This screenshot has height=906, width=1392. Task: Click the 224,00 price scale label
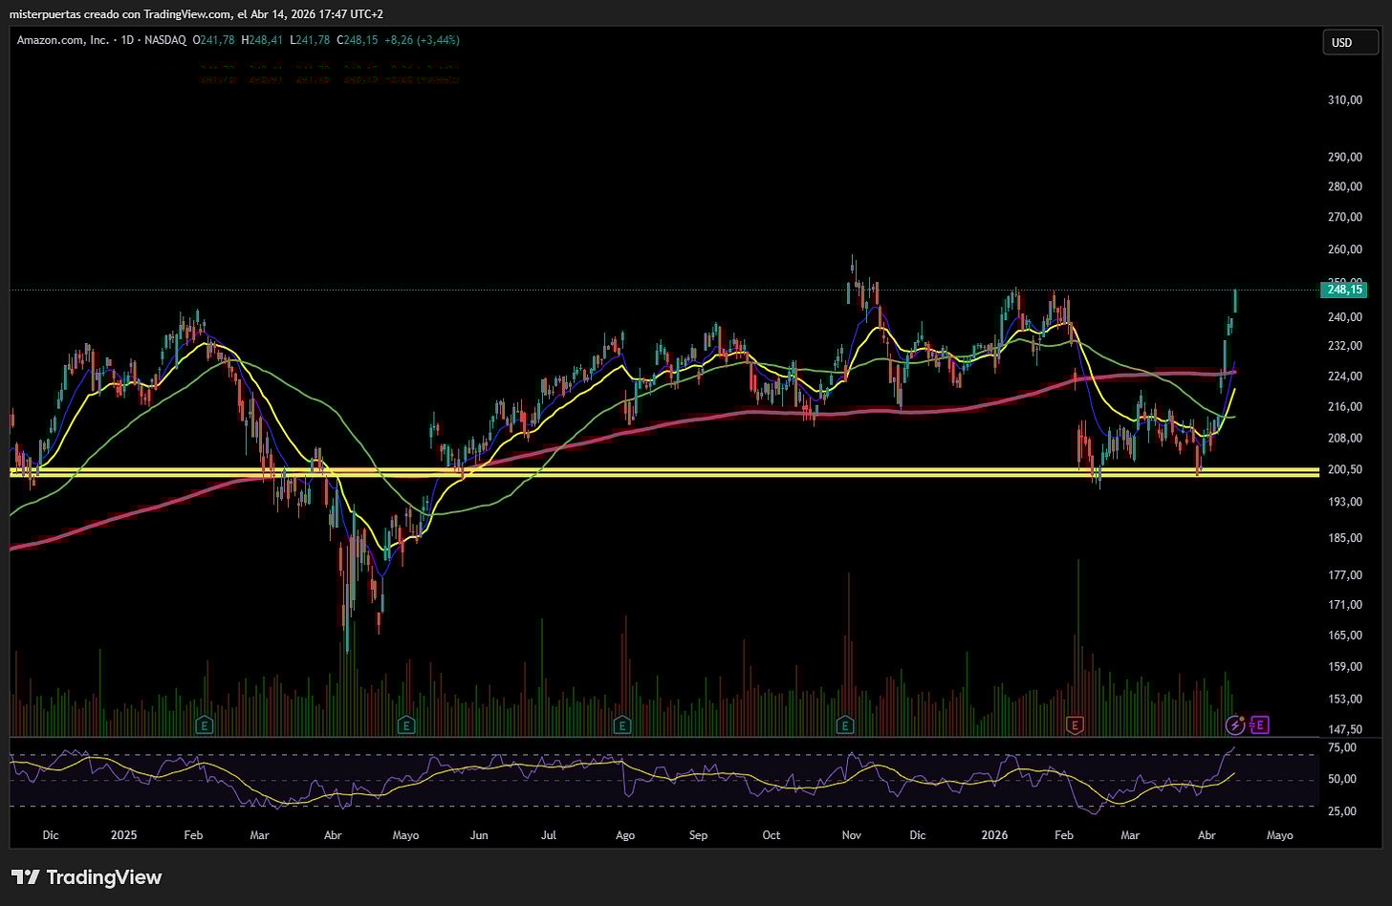1345,377
